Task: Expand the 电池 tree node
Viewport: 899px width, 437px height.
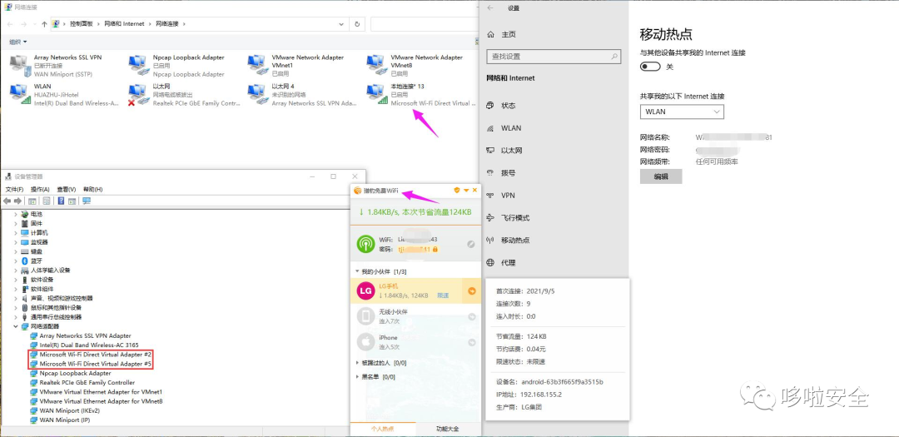Action: tap(16, 214)
